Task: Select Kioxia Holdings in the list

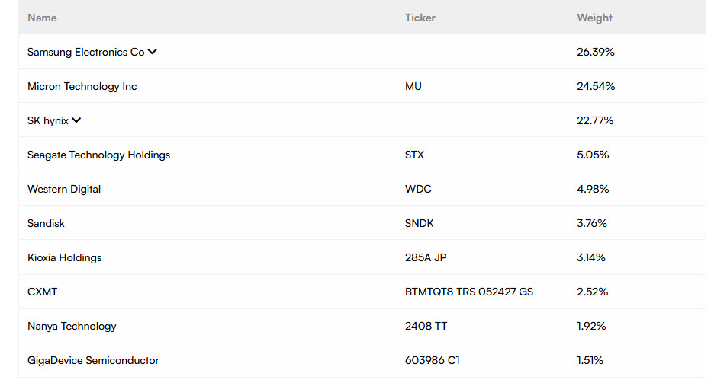Action: coord(64,258)
